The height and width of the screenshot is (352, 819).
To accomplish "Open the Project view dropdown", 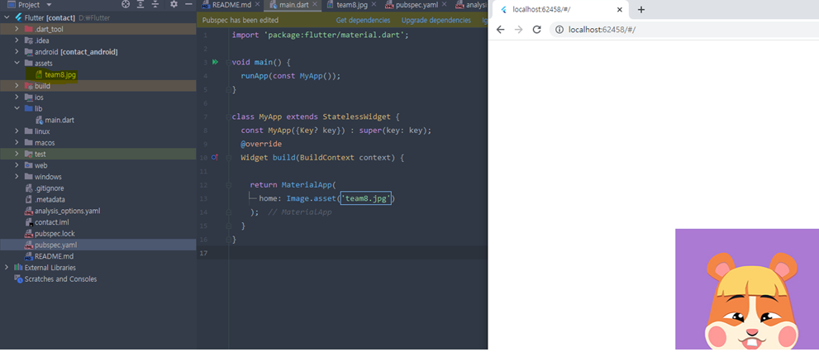I will pos(49,5).
